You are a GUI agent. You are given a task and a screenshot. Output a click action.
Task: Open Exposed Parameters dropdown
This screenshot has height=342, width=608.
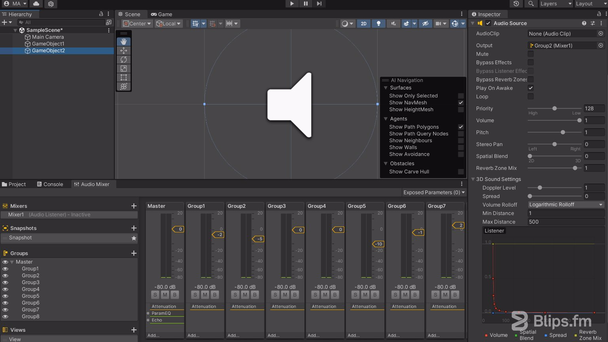pos(434,192)
